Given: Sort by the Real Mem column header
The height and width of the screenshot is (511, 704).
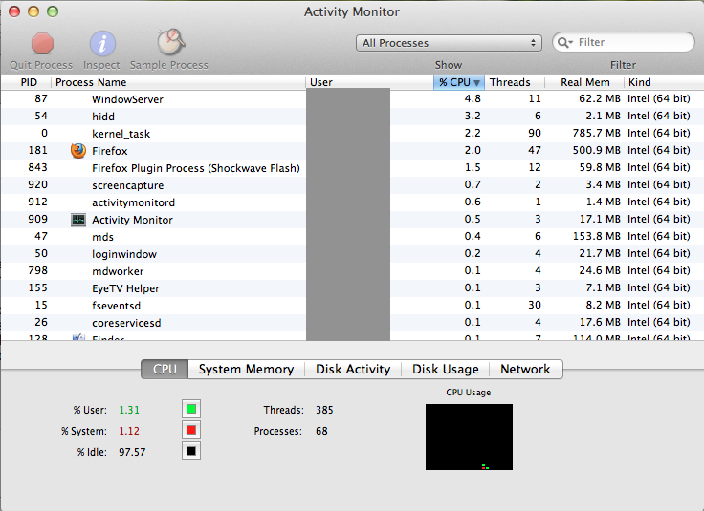Looking at the screenshot, I should tap(584, 82).
